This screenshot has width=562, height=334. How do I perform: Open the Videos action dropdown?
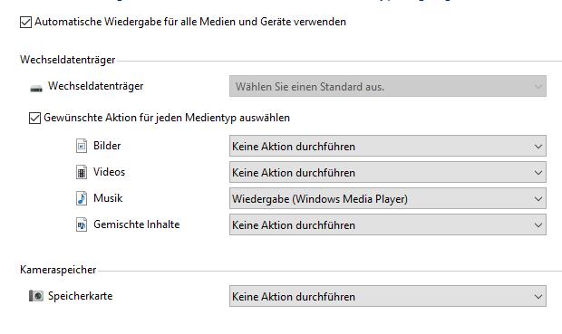tap(388, 172)
